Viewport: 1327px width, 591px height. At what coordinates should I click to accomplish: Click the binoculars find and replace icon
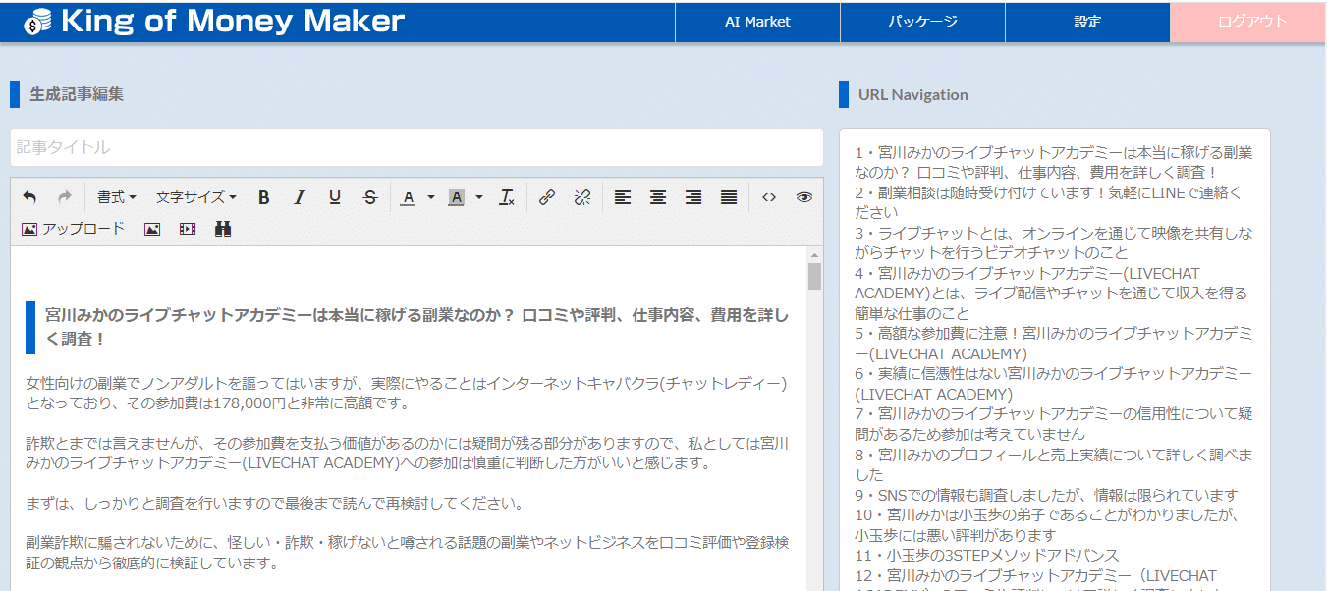(x=223, y=229)
